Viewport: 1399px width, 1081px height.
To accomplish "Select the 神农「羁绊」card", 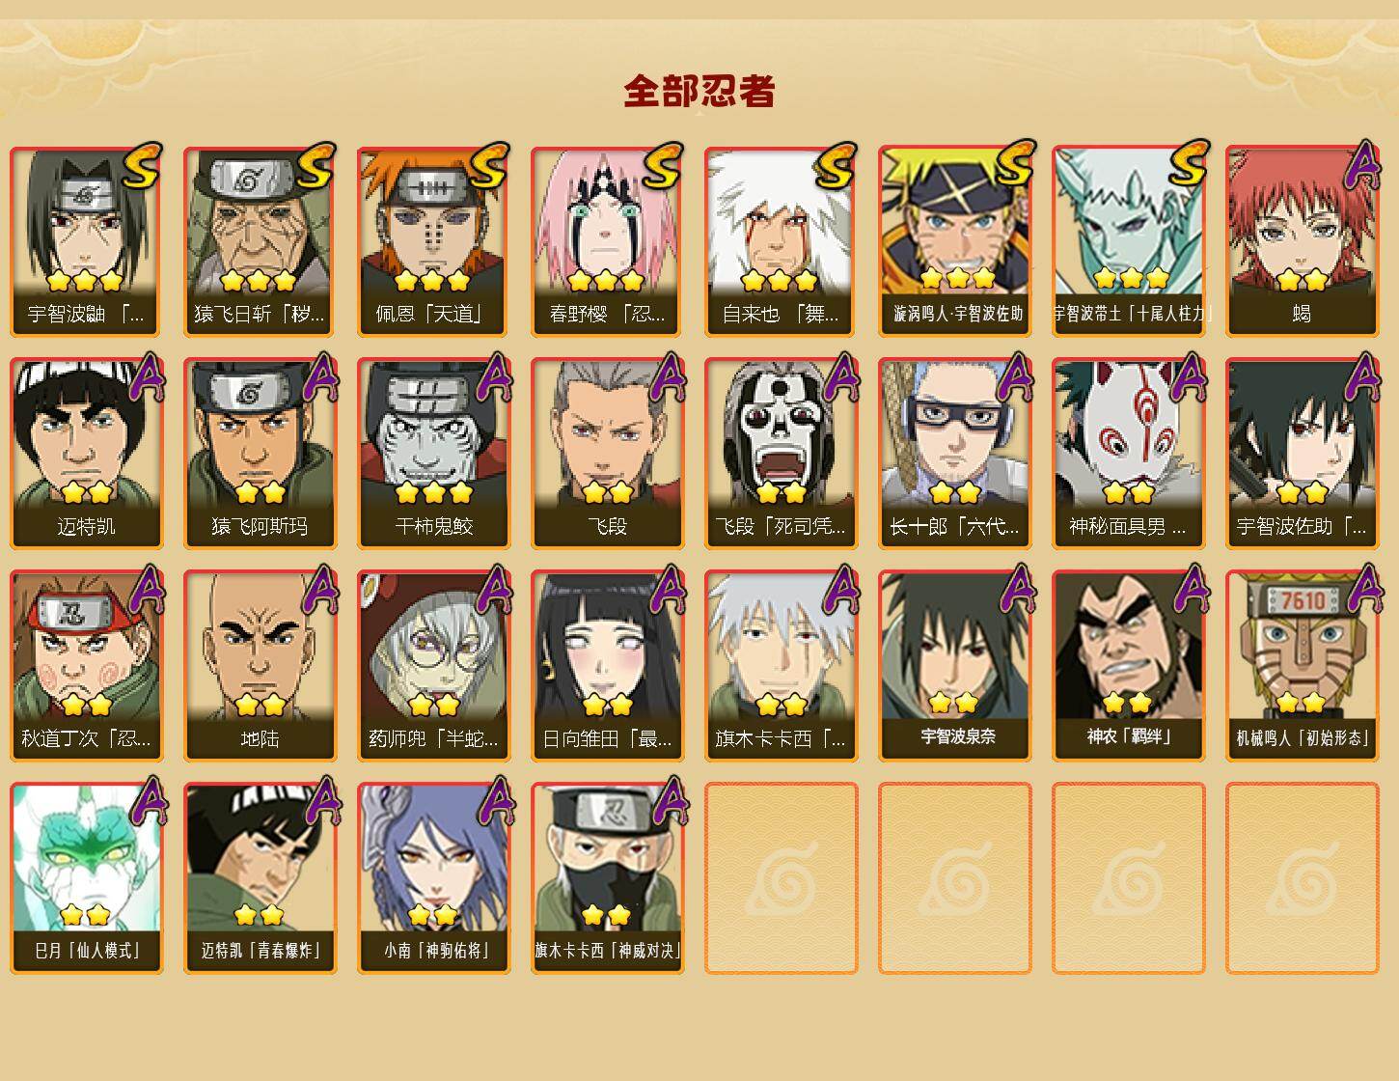I will 1129,666.
